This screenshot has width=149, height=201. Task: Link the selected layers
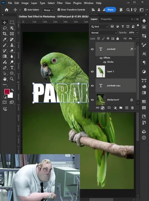pos(97,108)
